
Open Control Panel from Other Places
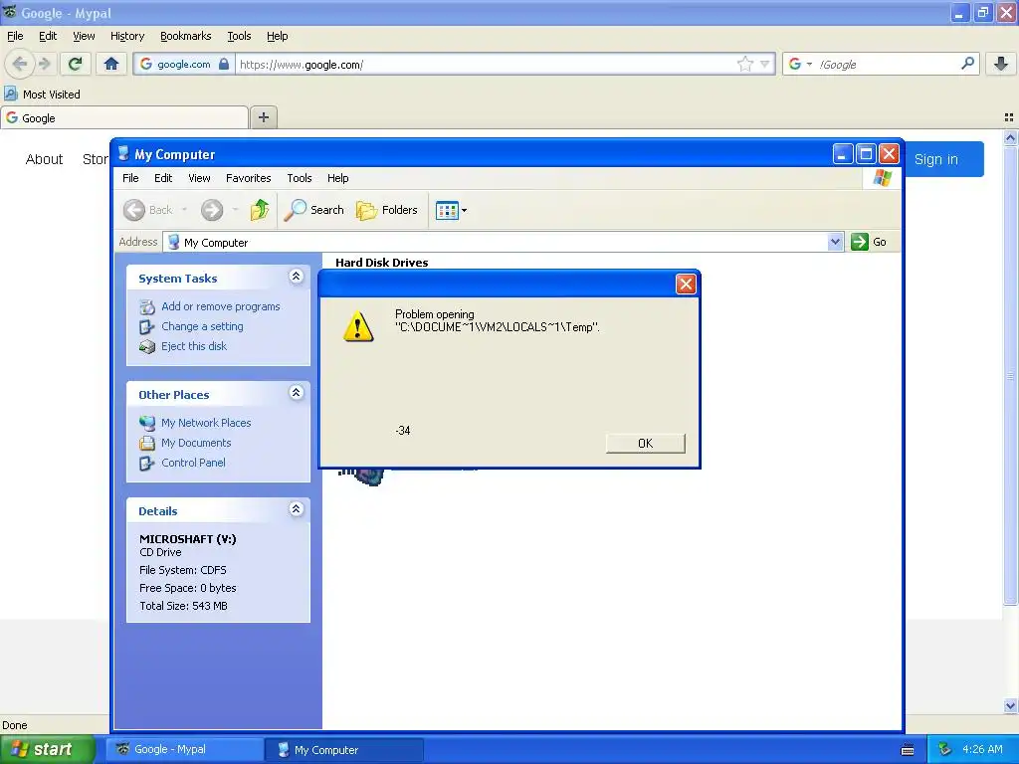pos(193,463)
